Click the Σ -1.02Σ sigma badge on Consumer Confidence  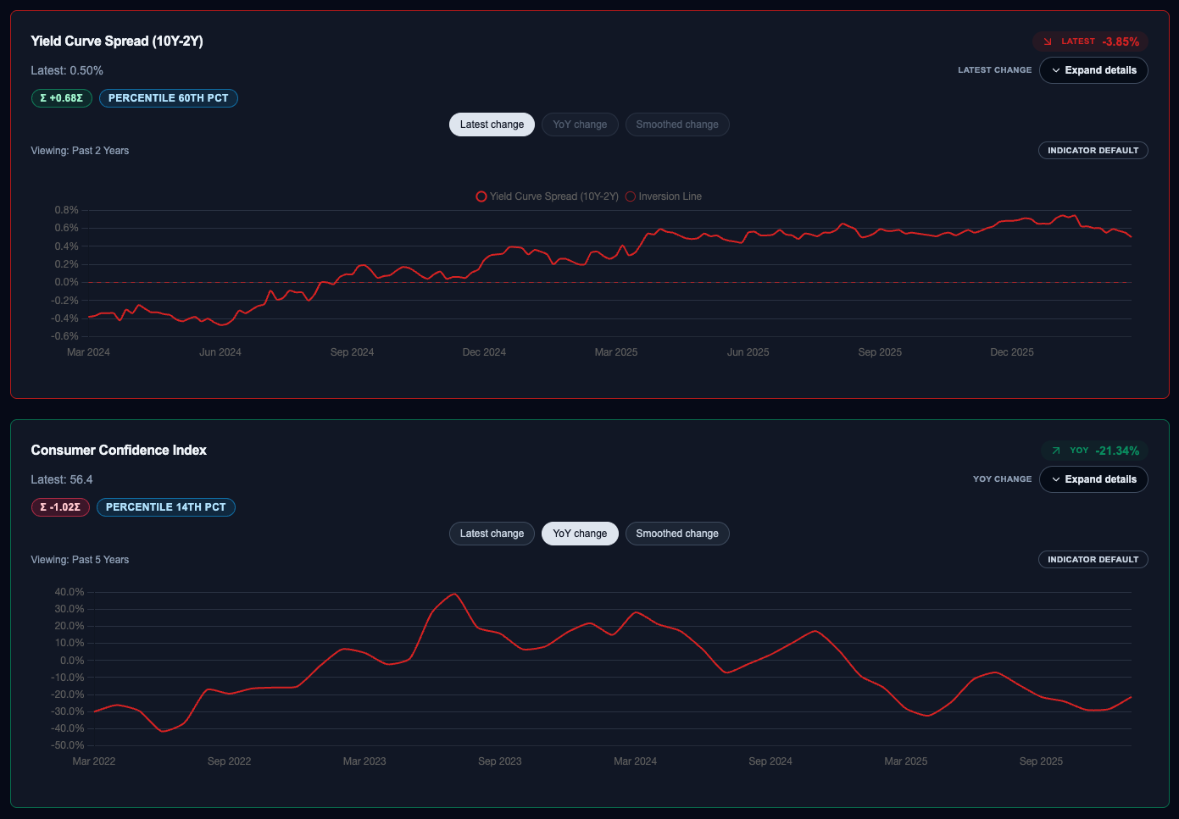coord(60,506)
